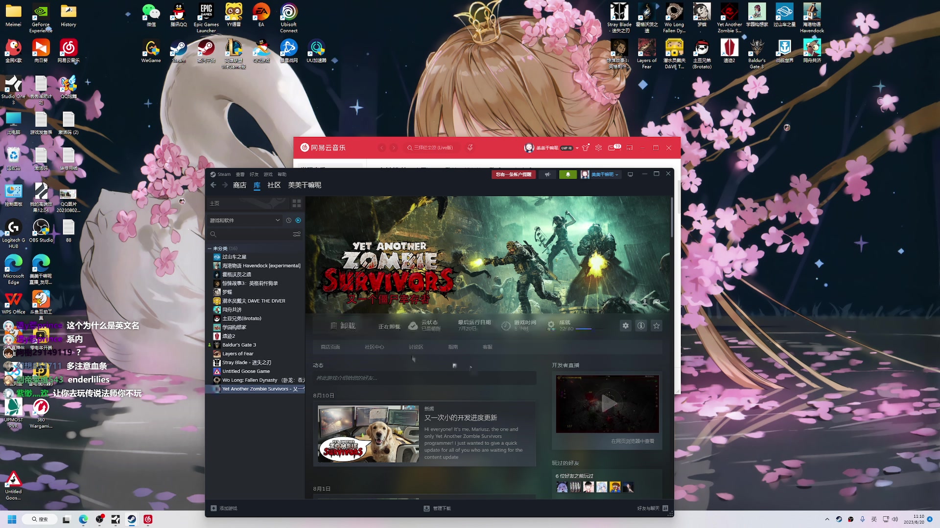Open the 商店页面 store page link

tap(330, 347)
